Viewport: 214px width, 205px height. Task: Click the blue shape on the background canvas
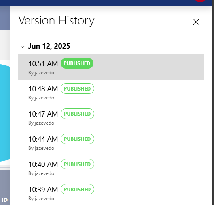click(x=5, y=113)
